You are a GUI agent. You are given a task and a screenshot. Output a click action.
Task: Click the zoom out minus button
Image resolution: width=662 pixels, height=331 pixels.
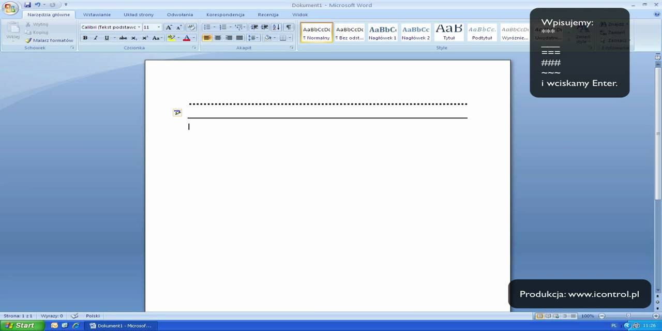(x=601, y=316)
